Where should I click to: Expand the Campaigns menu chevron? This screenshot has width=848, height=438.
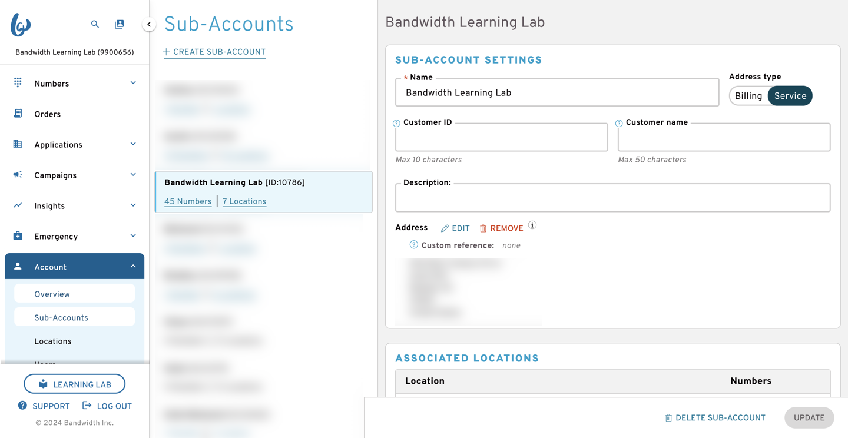coord(133,175)
